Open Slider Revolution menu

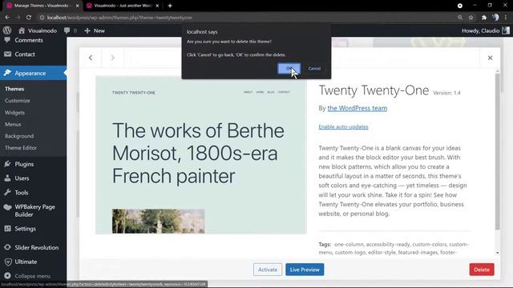(x=37, y=247)
